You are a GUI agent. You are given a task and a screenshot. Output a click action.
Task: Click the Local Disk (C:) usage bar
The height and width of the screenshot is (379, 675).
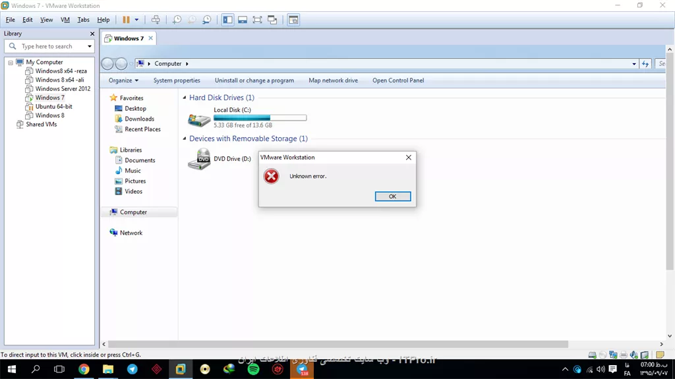(x=260, y=117)
